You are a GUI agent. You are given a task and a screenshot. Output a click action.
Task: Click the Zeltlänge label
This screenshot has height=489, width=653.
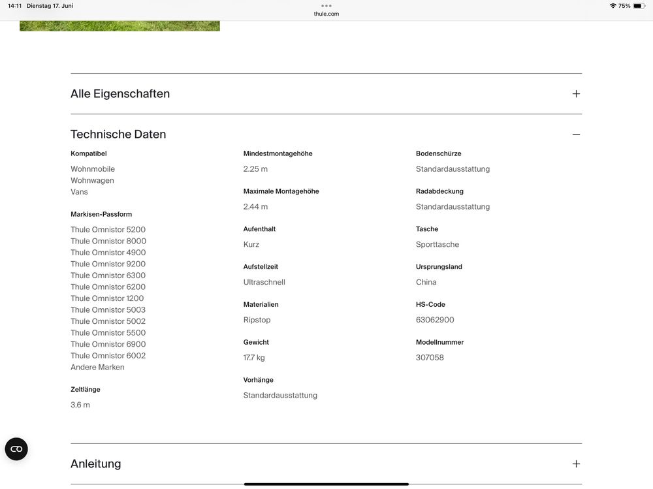click(x=86, y=390)
